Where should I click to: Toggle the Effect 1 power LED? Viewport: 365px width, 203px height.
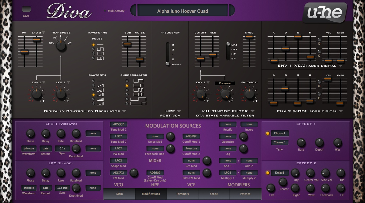coord(268,133)
